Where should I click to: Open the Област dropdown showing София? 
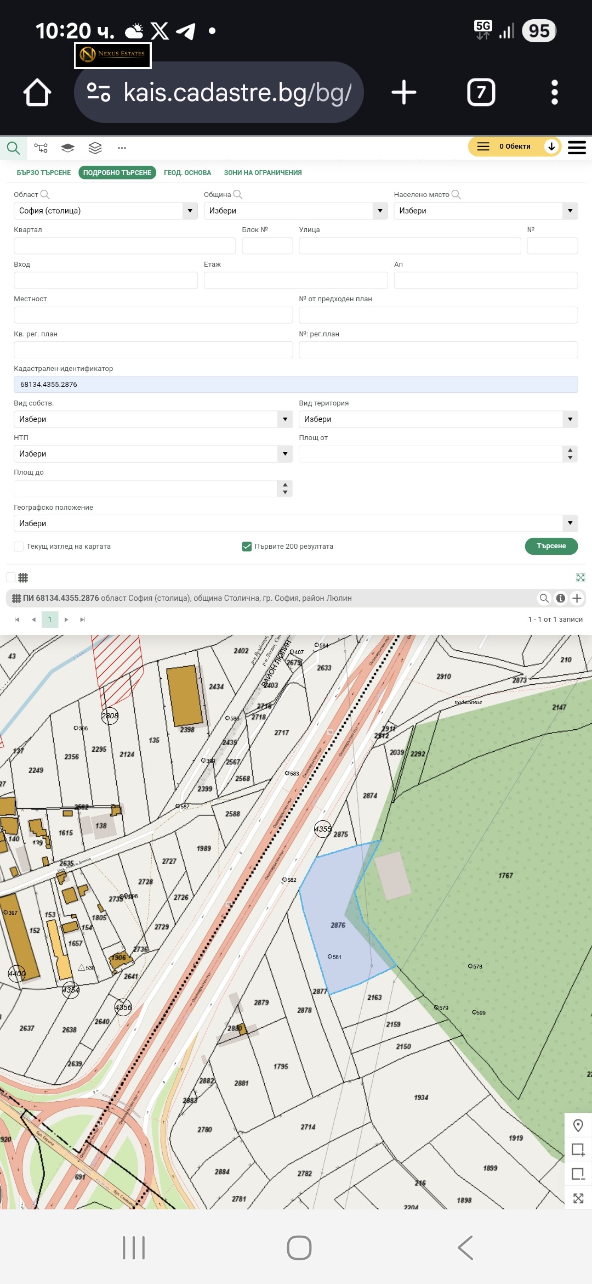click(x=105, y=211)
